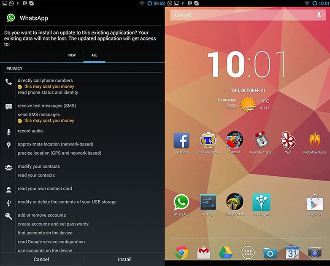Open the app drawer

click(x=248, y=253)
